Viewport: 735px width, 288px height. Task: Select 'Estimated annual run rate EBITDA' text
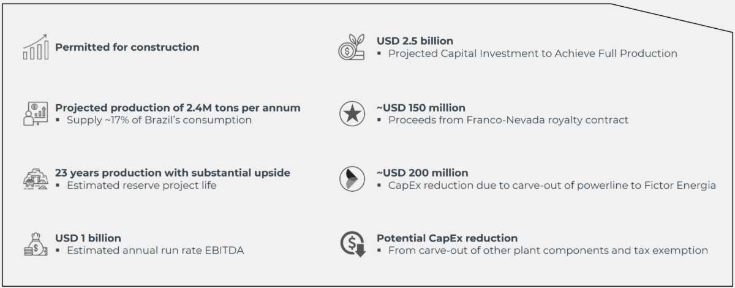pos(155,250)
